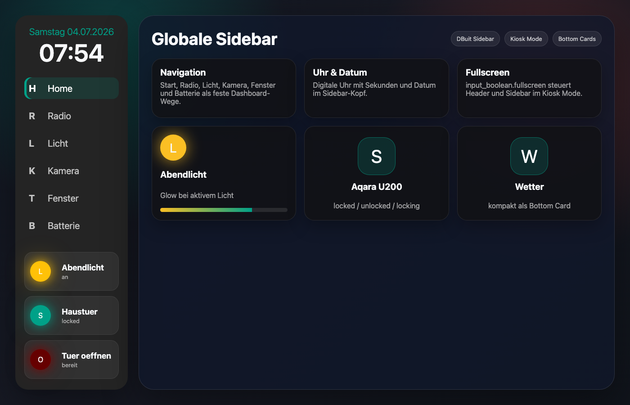Click the Bottom Cards chip
Screen dimensions: 630x405
(x=577, y=39)
